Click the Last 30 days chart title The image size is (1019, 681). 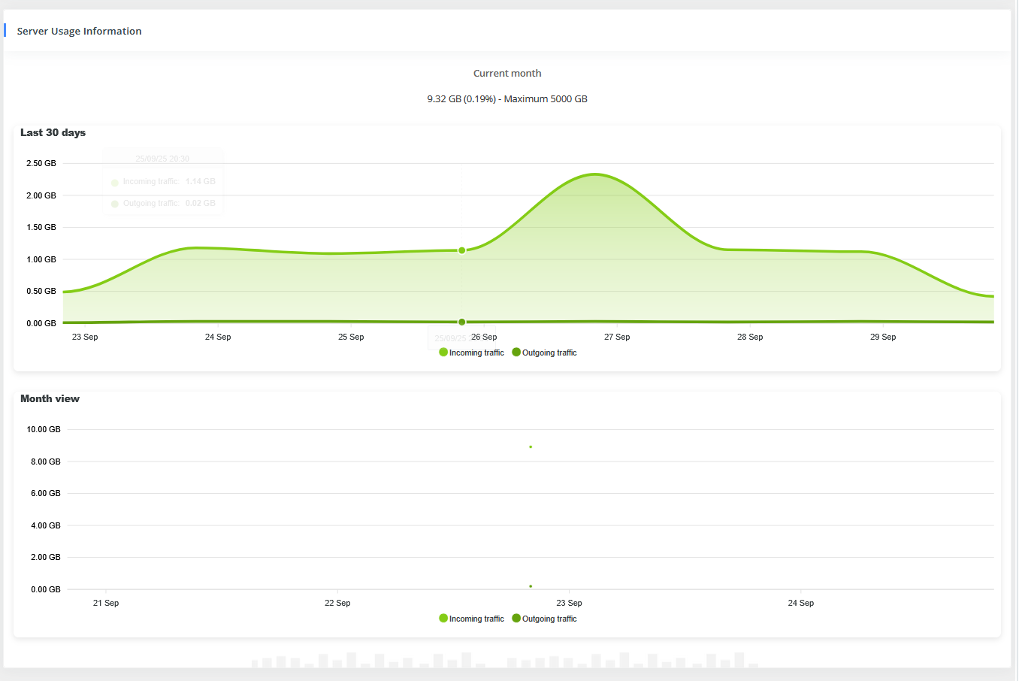click(53, 132)
